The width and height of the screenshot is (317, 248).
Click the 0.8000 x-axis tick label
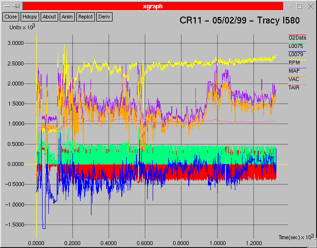click(181, 243)
